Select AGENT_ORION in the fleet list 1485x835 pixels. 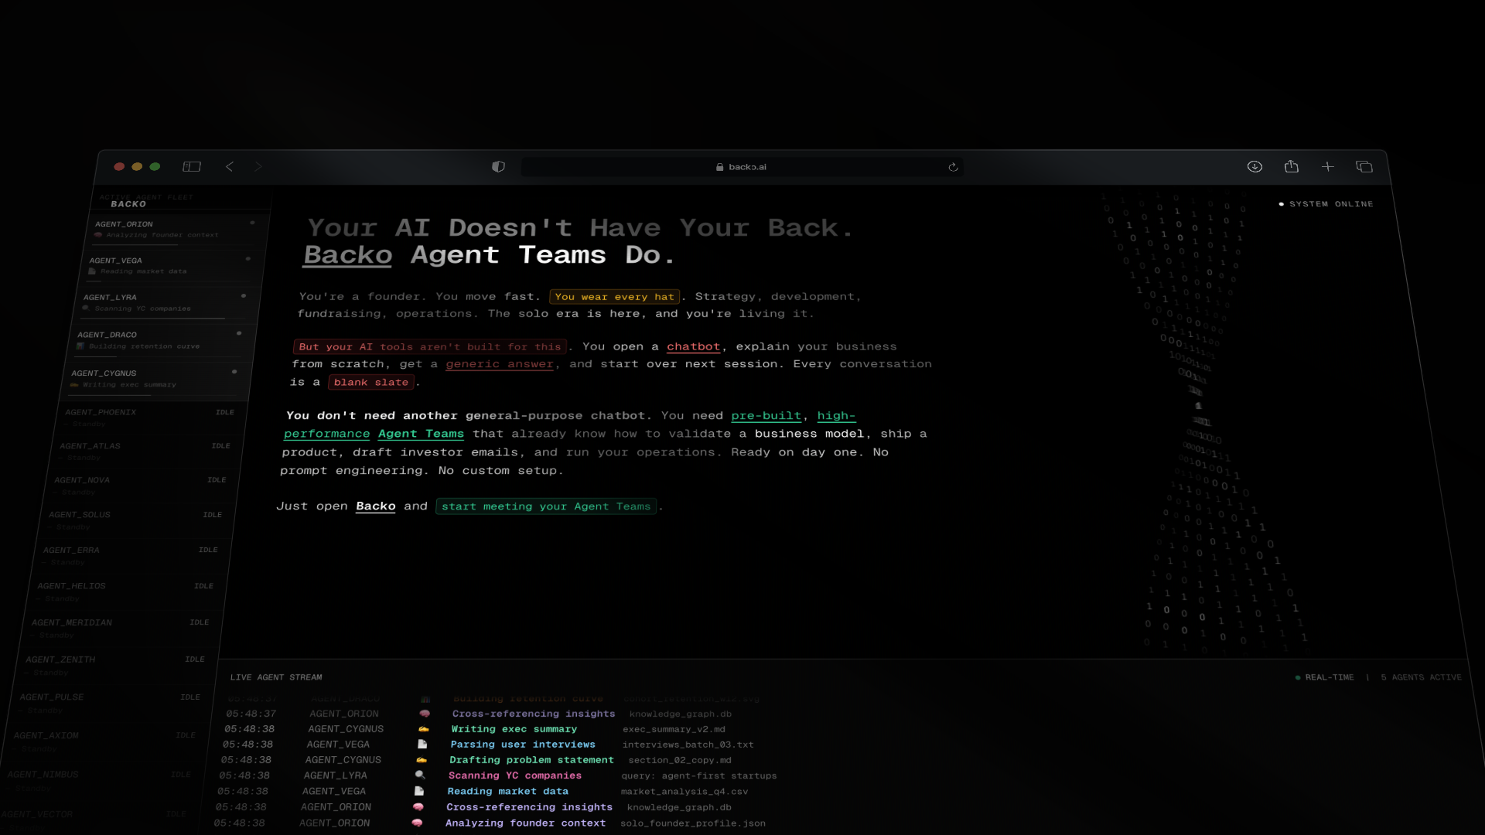tap(125, 224)
